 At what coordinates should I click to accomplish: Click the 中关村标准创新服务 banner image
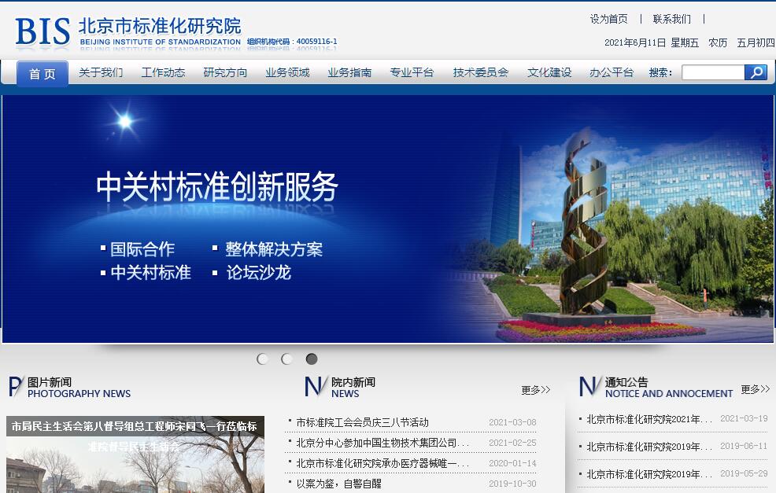tap(387, 219)
